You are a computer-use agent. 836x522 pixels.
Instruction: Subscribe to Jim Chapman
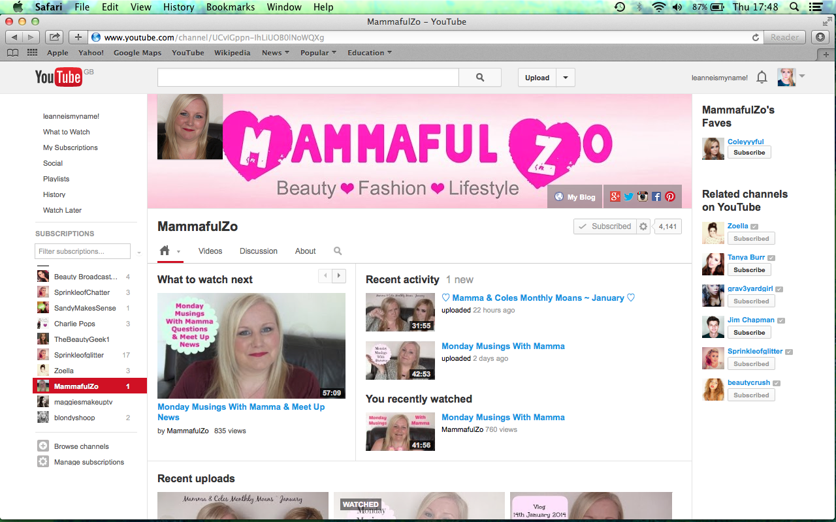[x=749, y=333]
